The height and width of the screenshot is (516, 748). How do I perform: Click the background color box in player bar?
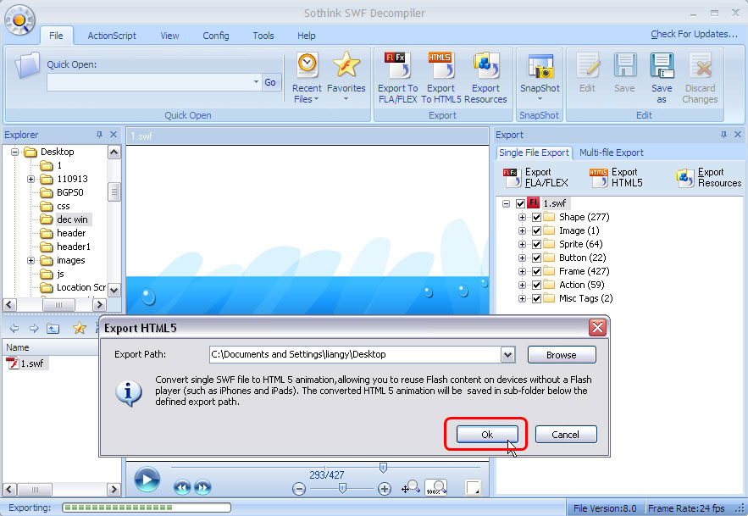(x=473, y=488)
